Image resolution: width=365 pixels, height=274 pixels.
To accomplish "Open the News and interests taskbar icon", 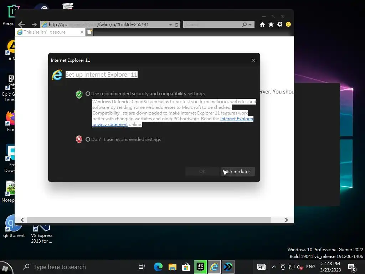I will pyautogui.click(x=261, y=267).
